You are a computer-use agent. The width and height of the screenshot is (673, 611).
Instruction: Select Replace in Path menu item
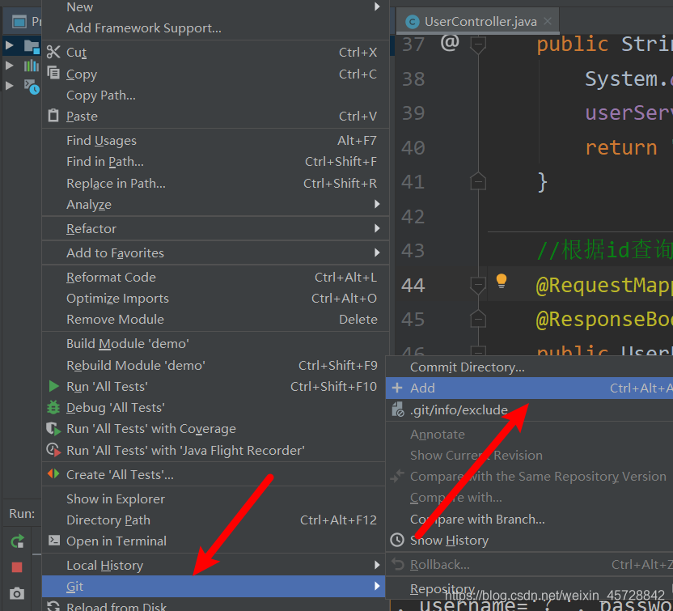215,184
